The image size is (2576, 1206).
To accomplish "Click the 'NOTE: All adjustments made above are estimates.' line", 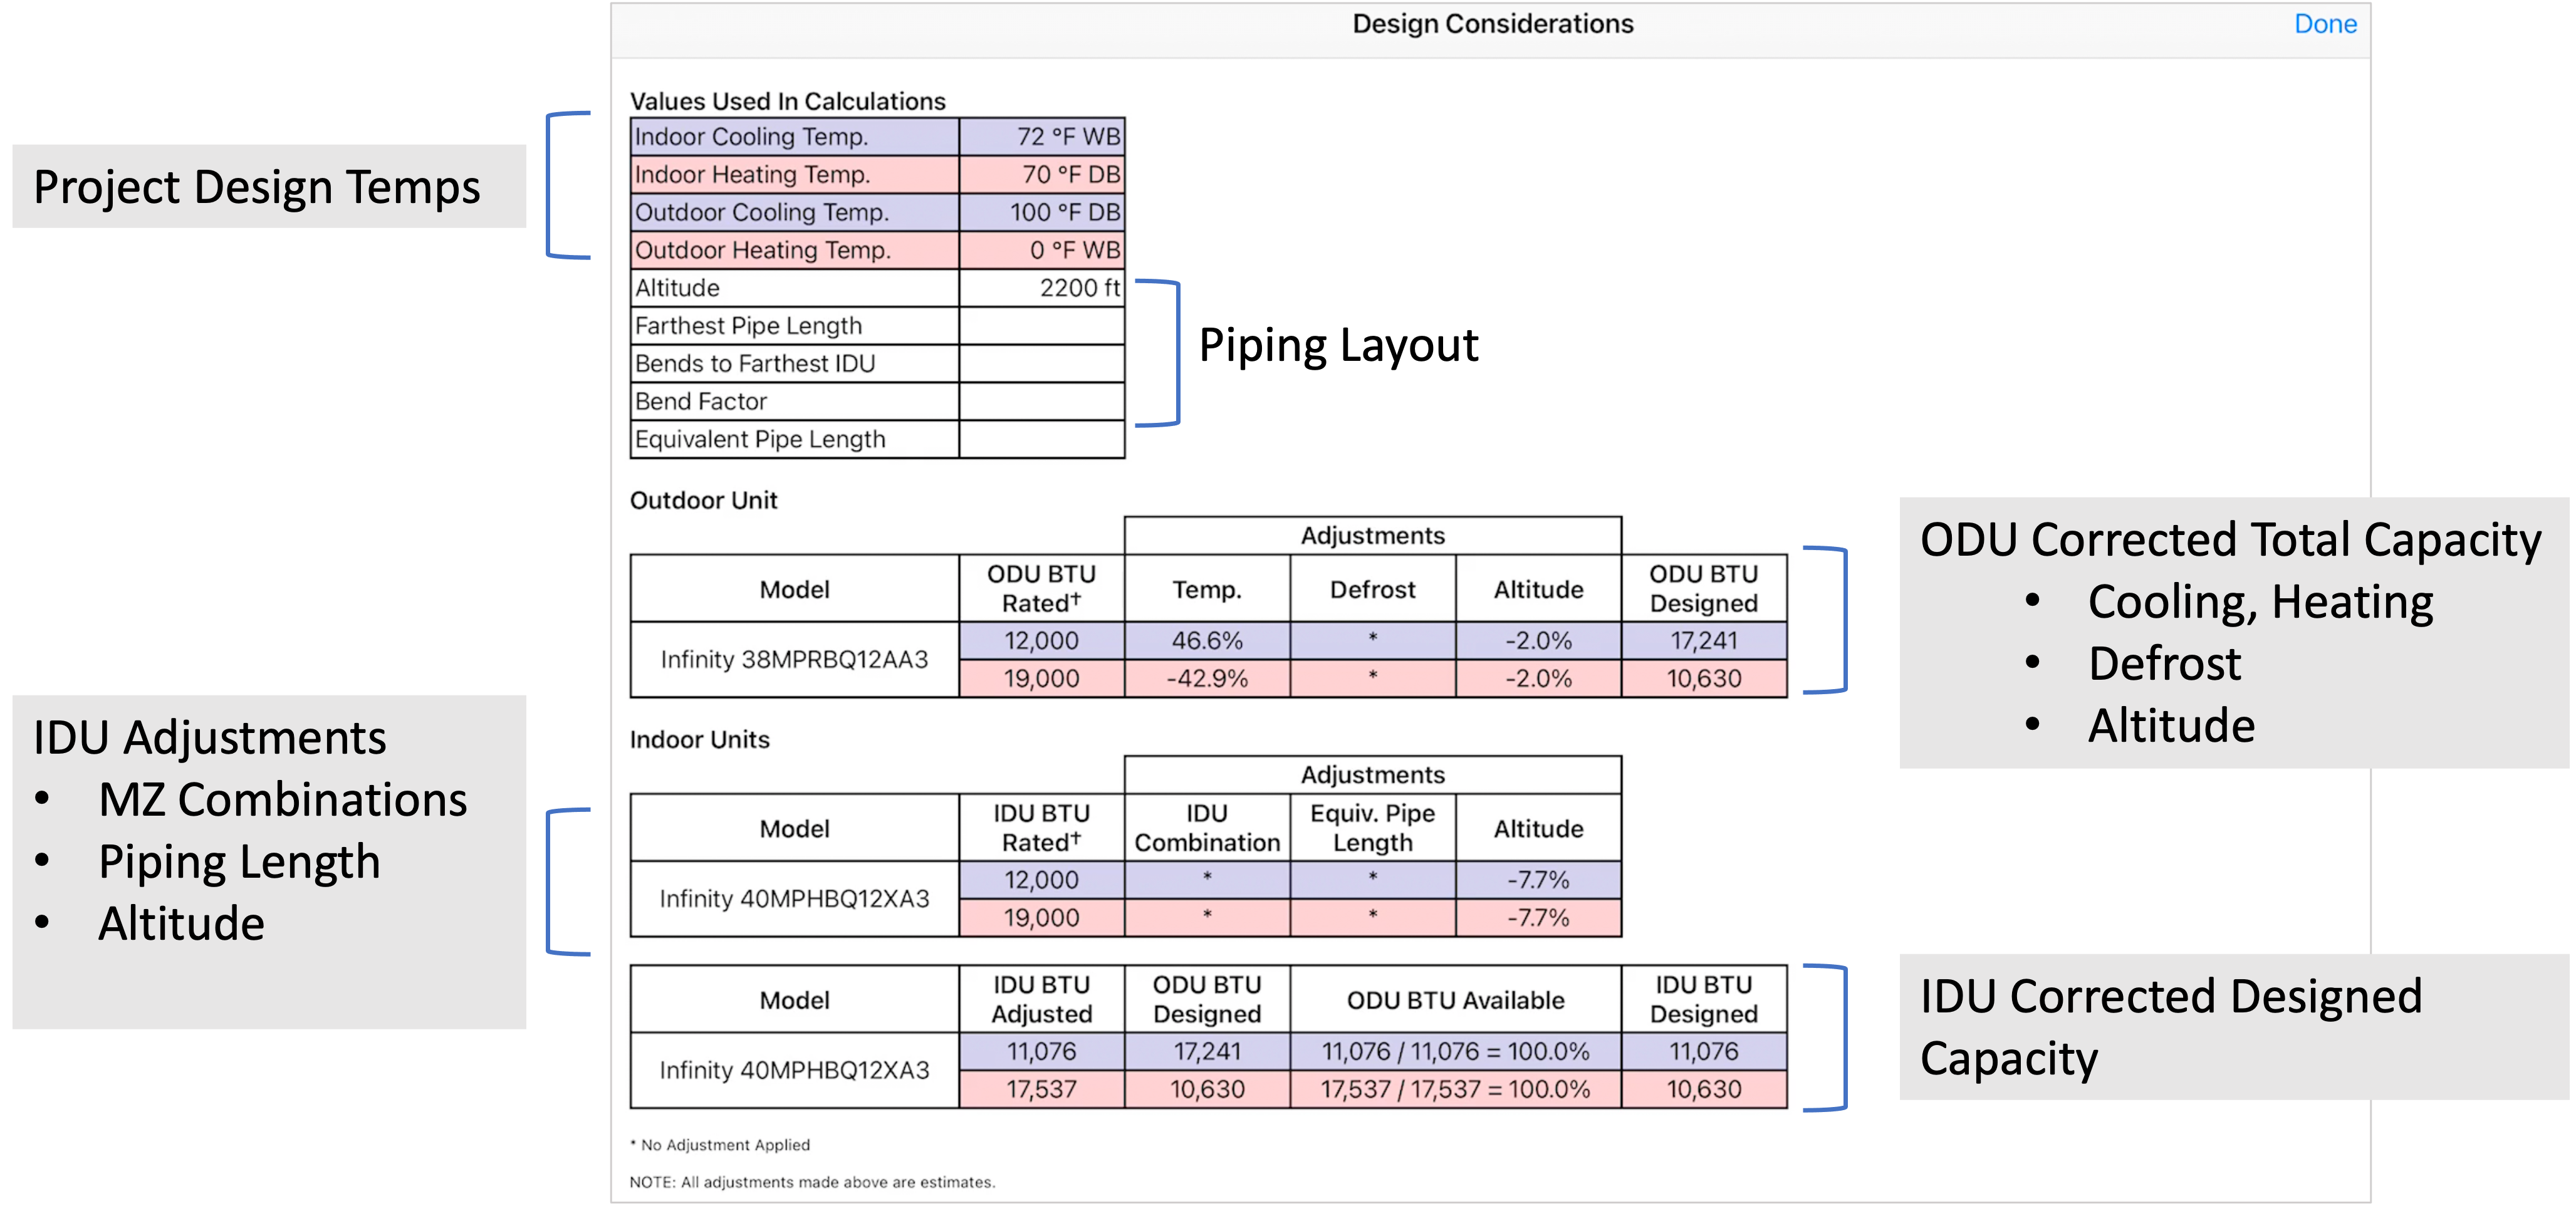I will tap(812, 1182).
